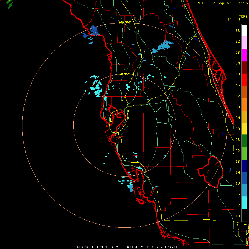This screenshot has height=249, width=249.
Task: Click the light steel-blue legend swatch
Action: (x=244, y=190)
